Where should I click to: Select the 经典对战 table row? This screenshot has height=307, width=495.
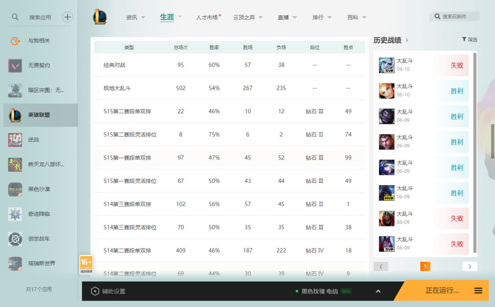(x=230, y=65)
